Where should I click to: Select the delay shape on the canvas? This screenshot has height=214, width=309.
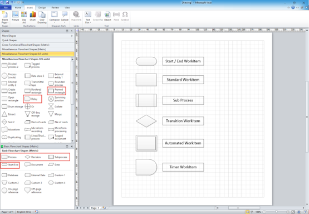pos(146,167)
